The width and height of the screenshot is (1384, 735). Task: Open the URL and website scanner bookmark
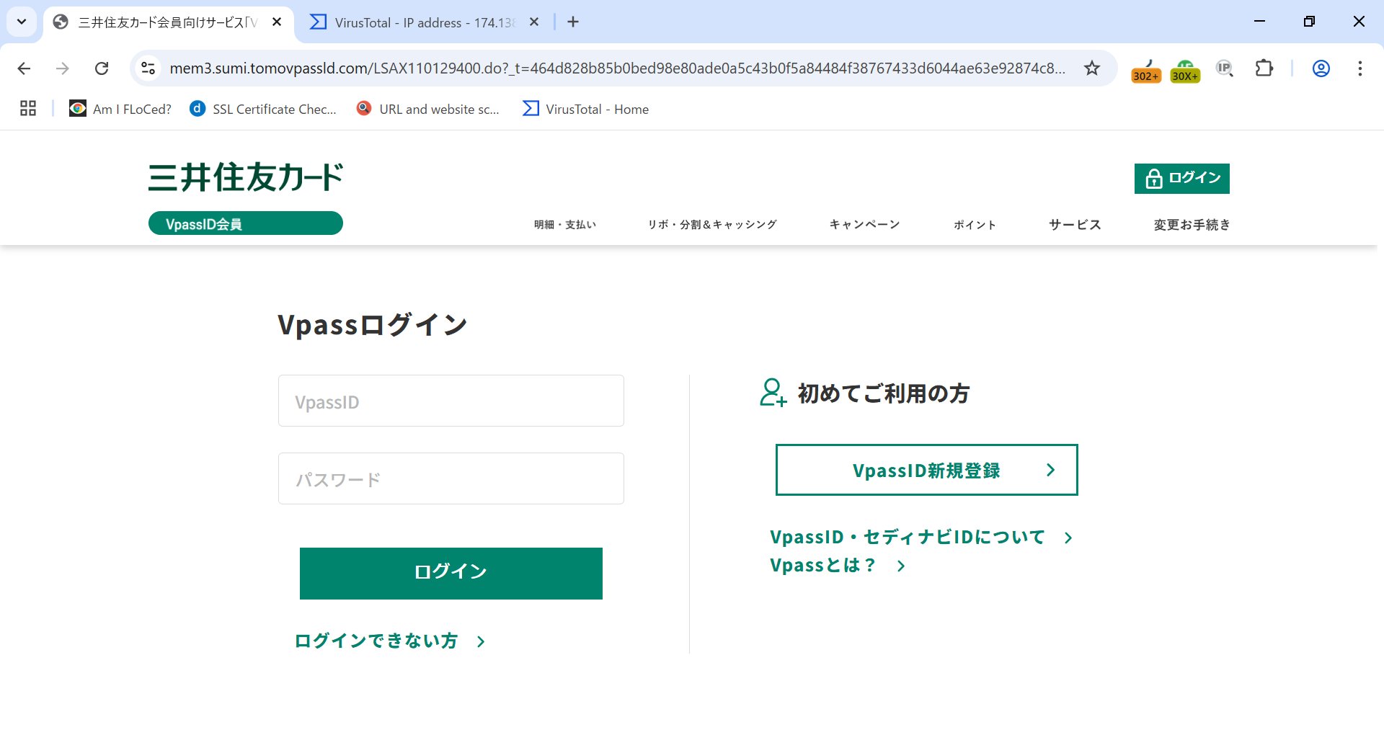point(428,109)
